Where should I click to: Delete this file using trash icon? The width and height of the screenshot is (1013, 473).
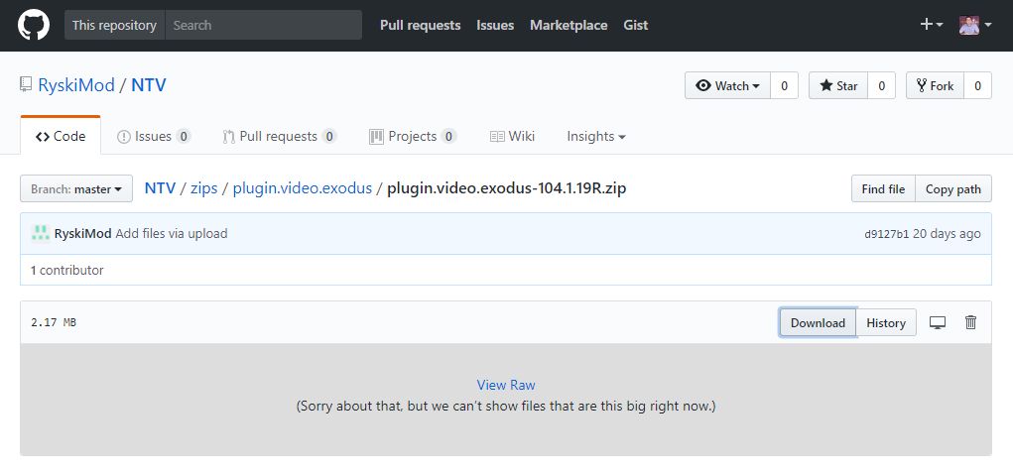970,322
